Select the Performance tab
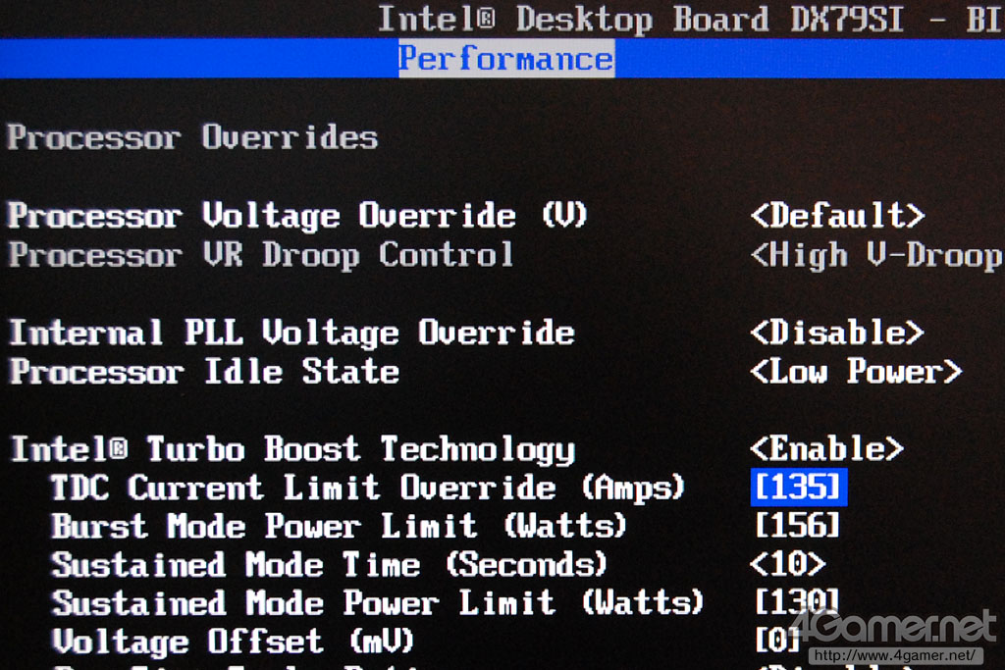1005x670 pixels. (x=506, y=58)
